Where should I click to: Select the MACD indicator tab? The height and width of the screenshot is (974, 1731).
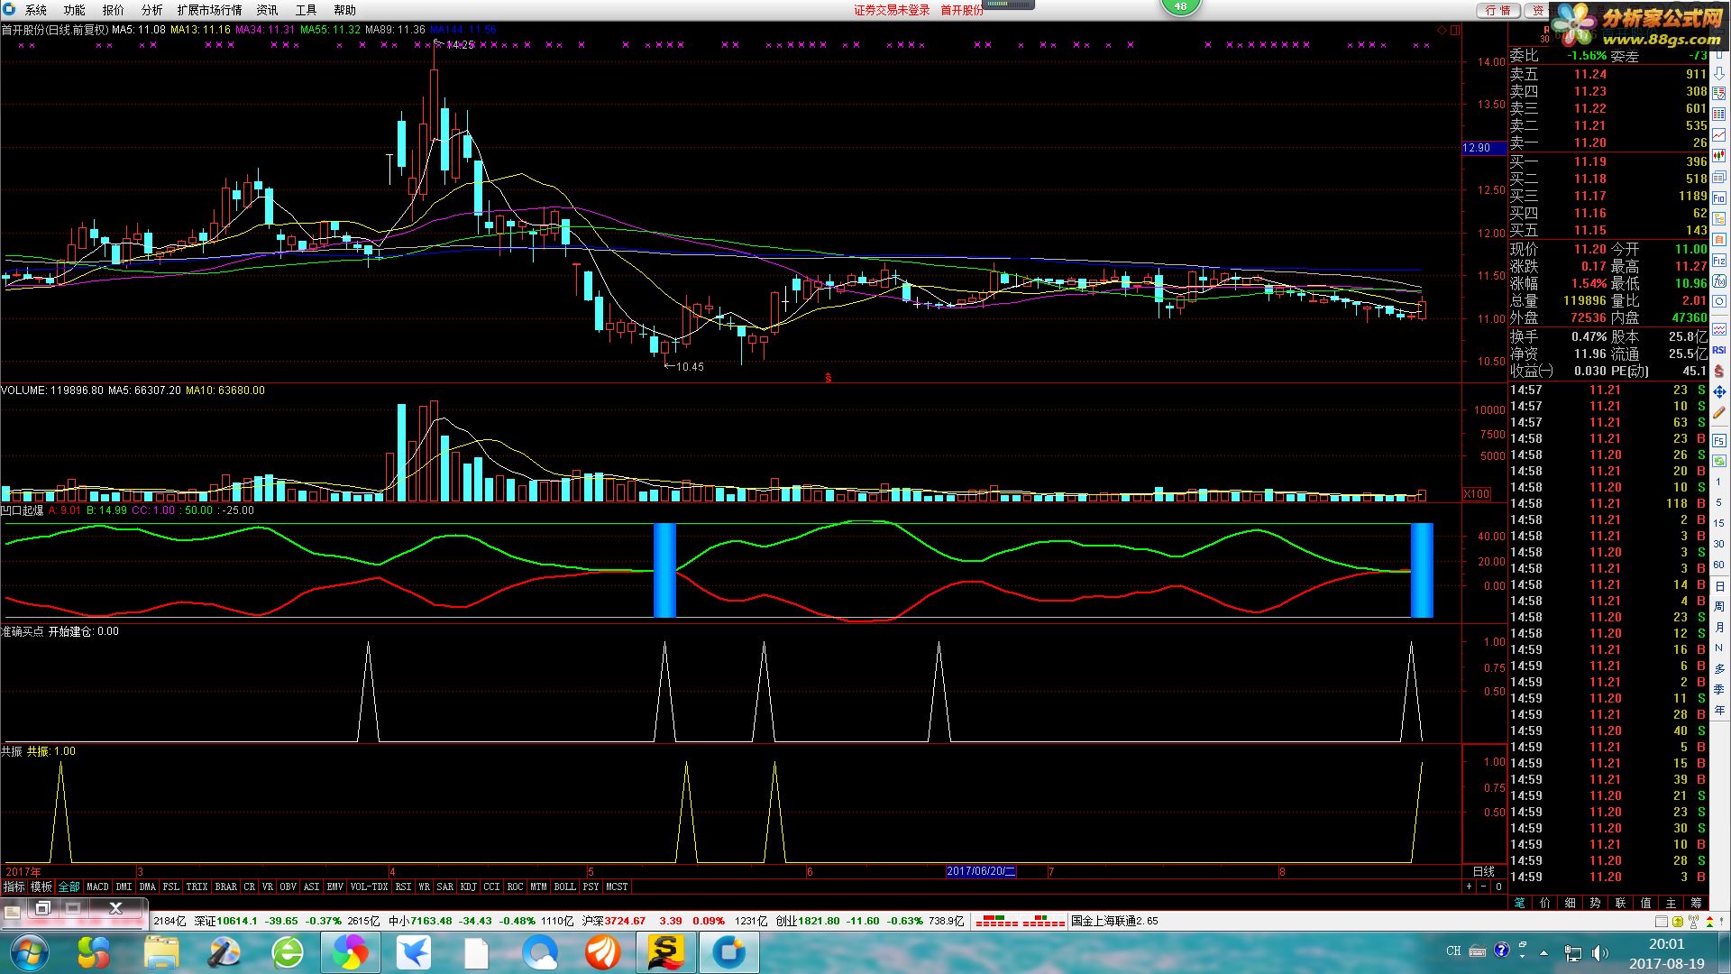pos(97,887)
